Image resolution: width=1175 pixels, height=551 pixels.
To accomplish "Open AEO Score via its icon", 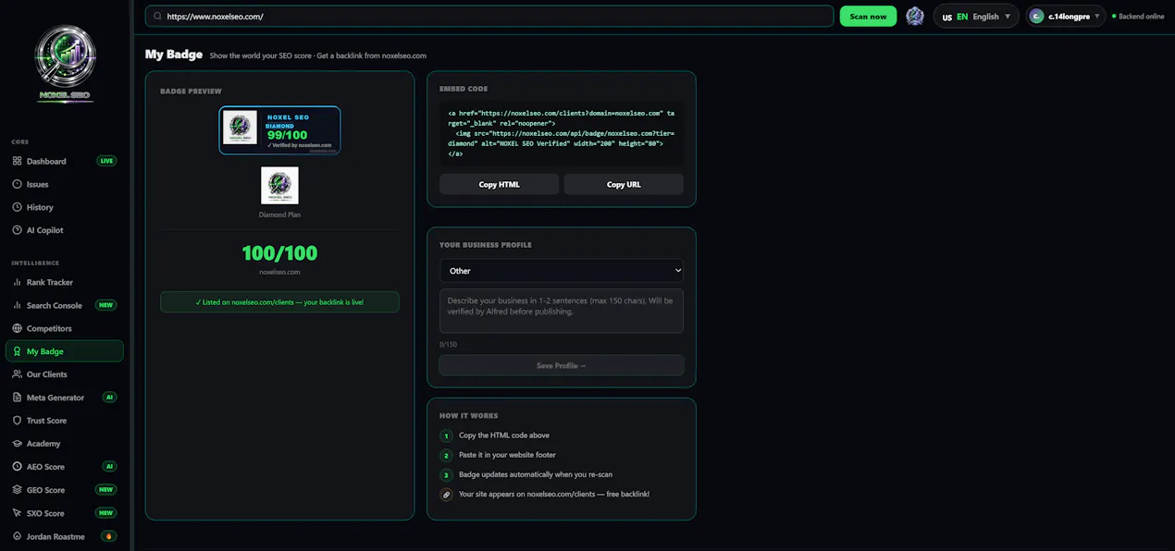I will tap(18, 467).
